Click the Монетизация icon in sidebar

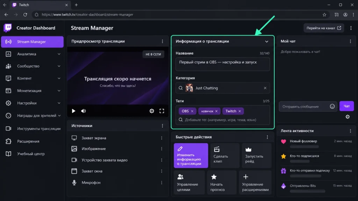pyautogui.click(x=8, y=91)
